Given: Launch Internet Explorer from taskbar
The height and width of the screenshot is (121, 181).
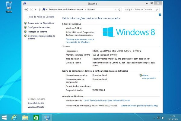Looking at the screenshot, I should point(14,118).
